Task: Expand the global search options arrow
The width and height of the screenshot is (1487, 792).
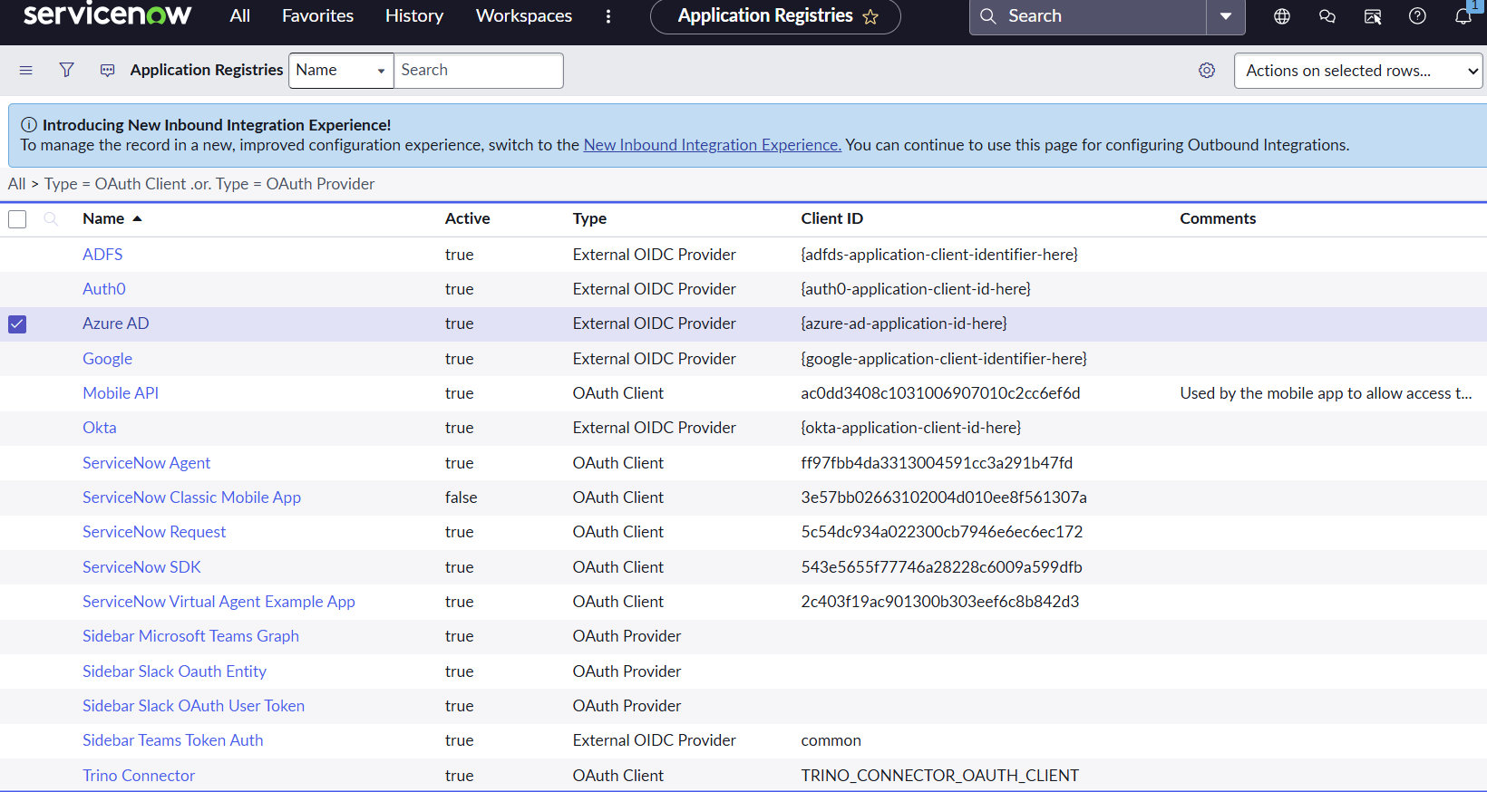Action: coord(1225,16)
